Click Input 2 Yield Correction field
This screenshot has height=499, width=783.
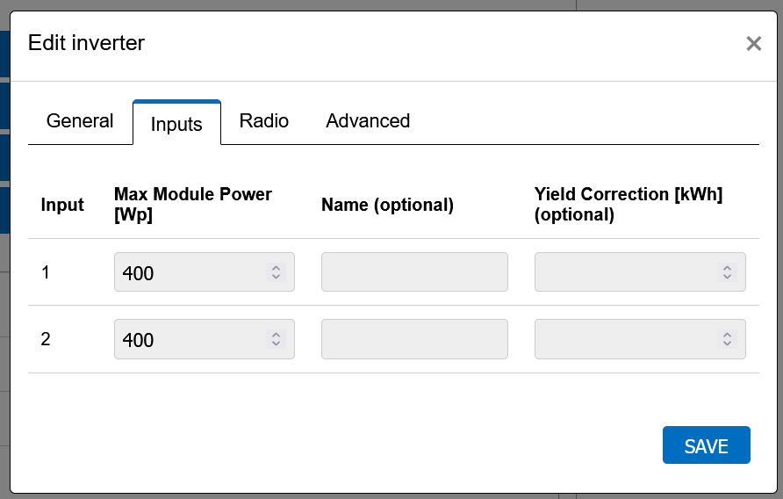625,339
